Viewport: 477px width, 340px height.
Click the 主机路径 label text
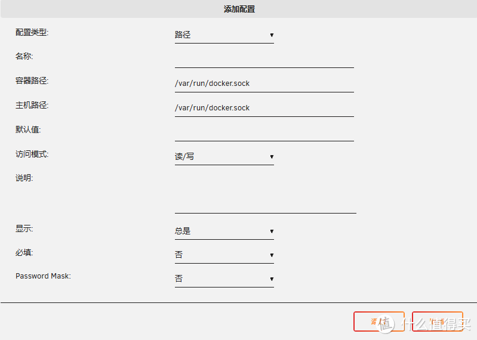point(32,106)
